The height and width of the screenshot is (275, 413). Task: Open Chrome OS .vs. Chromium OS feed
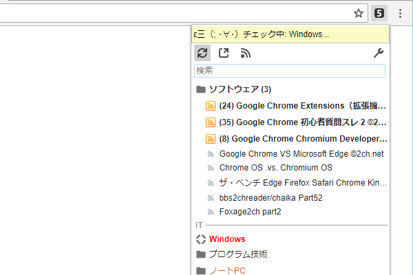(276, 168)
